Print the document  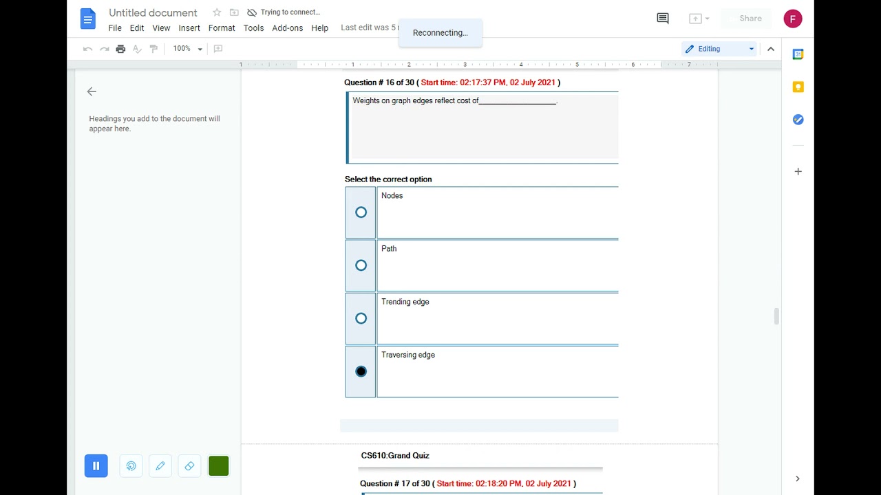120,49
